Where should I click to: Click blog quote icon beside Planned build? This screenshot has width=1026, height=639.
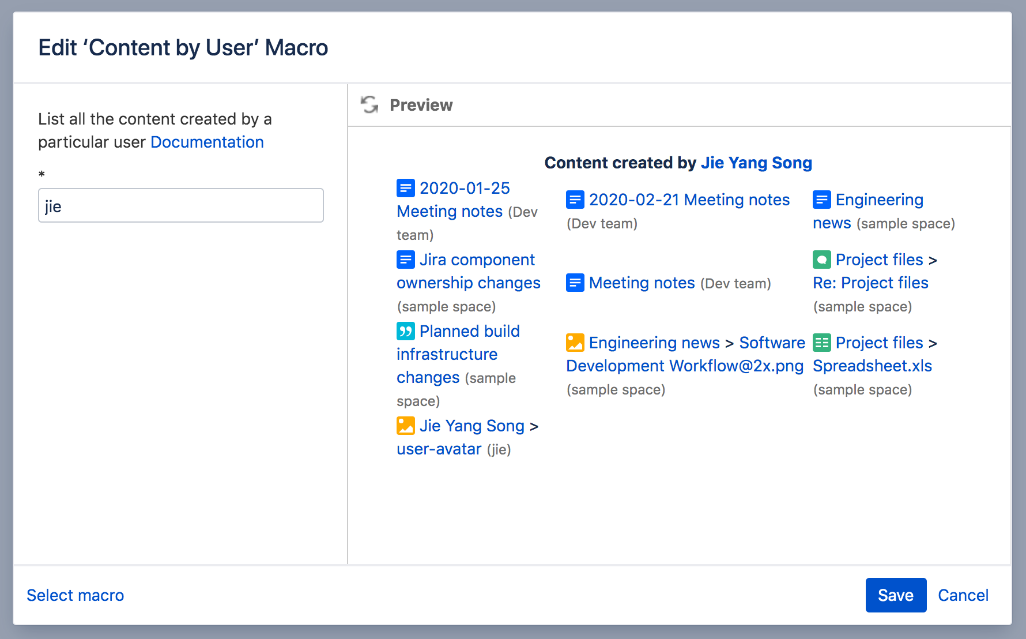click(x=405, y=331)
